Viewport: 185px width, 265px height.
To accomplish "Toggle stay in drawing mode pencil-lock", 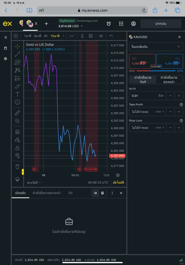I will (17, 140).
